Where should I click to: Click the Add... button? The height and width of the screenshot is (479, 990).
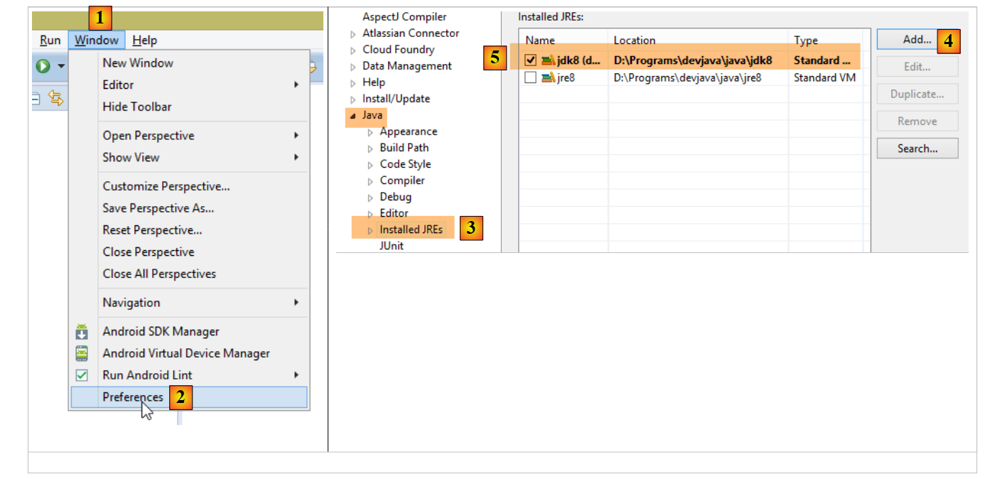[x=917, y=40]
